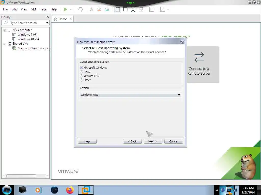The height and width of the screenshot is (195, 261).
Task: Select the Other radio button
Action: coord(81,80)
